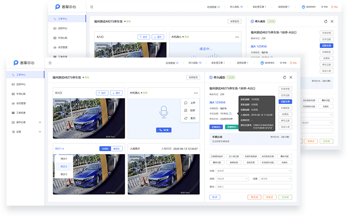Click the gear icon beside 设置
The height and width of the screenshot is (217, 348).
[13, 132]
